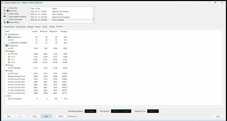Viewport: 227px width, 121px height.
Task: Click the Elapsed Time value 00:02:12
Action: 153,111
